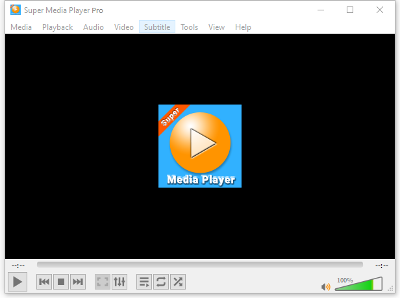Skip to the next media track

tap(78, 282)
